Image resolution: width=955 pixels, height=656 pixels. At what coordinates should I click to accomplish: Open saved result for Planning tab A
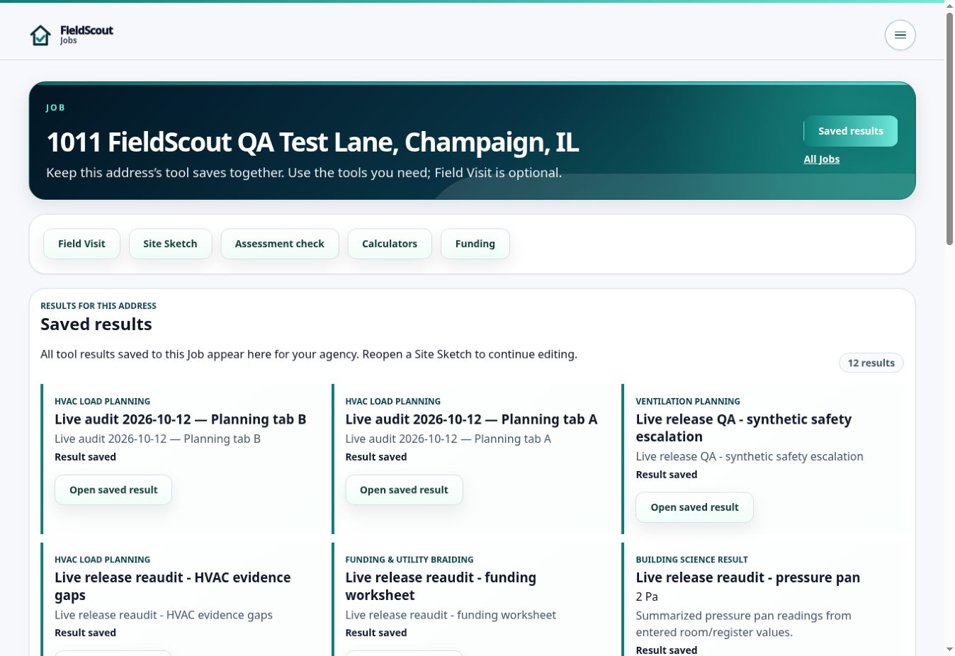pos(404,490)
